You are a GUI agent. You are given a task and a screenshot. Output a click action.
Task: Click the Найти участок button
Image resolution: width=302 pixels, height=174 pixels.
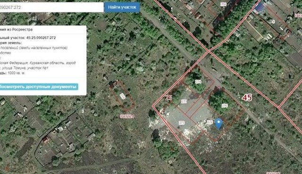(122, 8)
